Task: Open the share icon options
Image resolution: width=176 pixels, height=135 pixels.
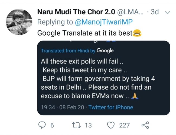Action: (x=145, y=125)
